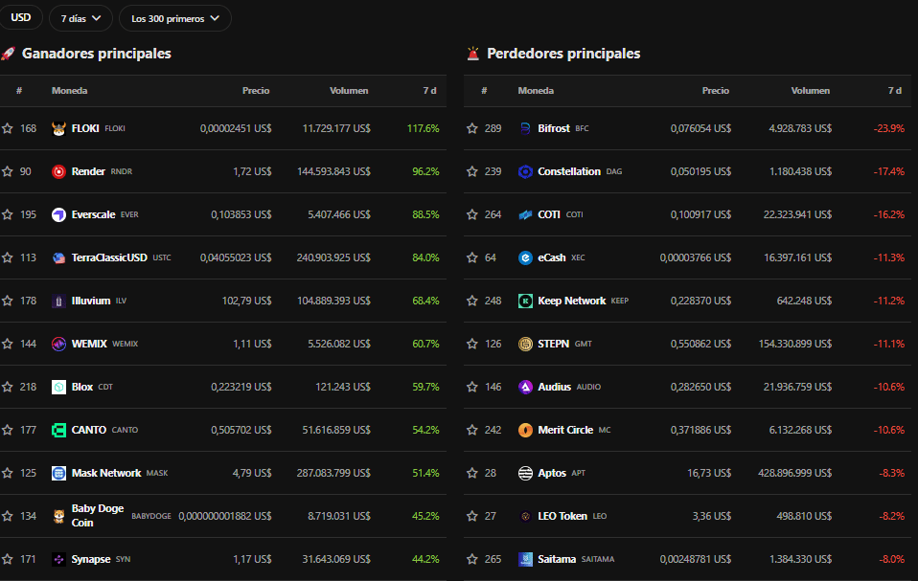Toggle favorite star for LEO Token

[471, 516]
